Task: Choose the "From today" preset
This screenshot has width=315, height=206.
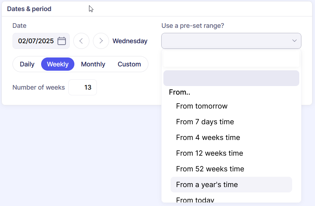Action: [x=195, y=200]
